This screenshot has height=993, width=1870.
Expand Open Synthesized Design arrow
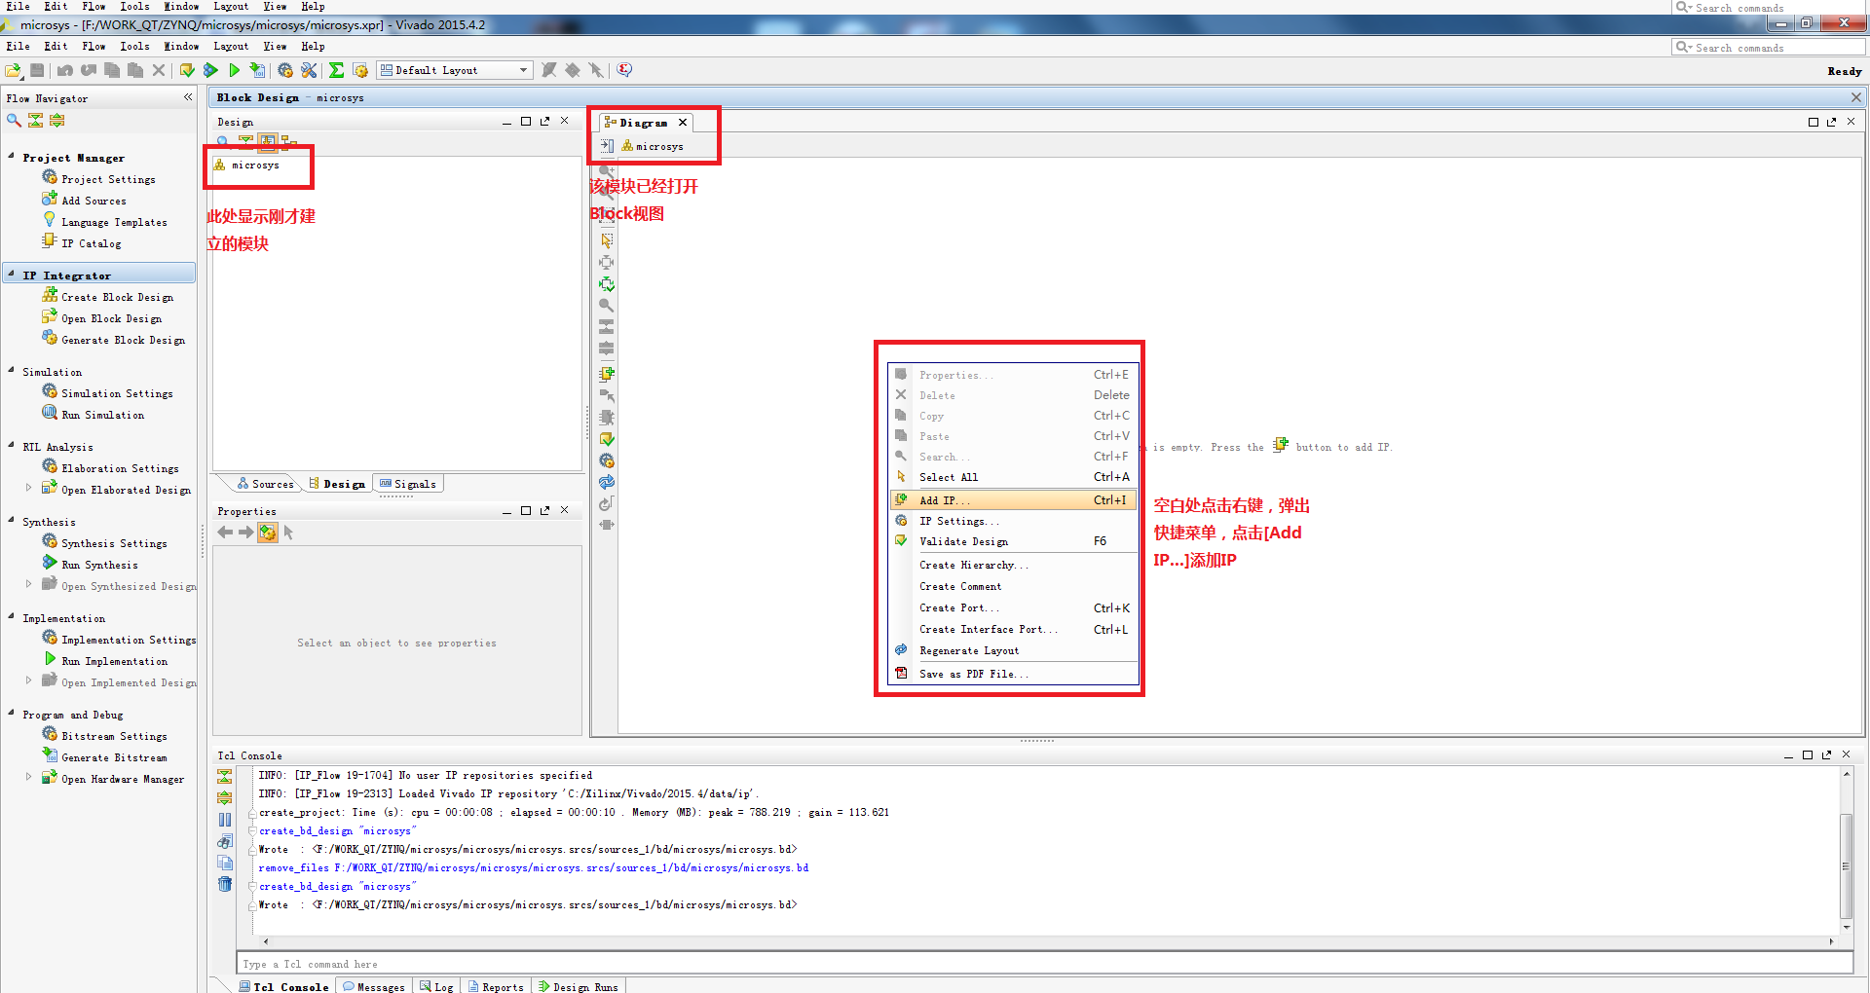pyautogui.click(x=28, y=584)
